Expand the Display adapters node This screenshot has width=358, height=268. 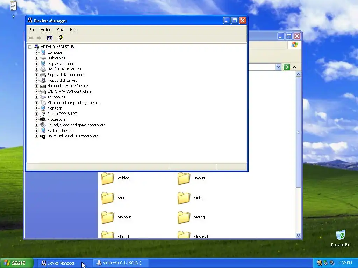[x=36, y=64]
